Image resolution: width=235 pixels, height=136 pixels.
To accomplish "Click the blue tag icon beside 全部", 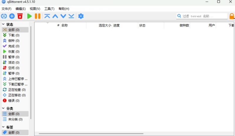I will tap(5, 132).
